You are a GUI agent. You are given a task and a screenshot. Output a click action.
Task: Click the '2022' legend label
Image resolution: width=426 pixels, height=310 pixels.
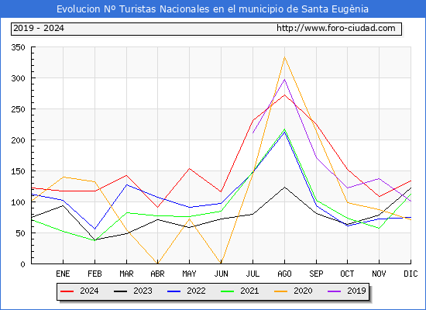[x=196, y=291]
